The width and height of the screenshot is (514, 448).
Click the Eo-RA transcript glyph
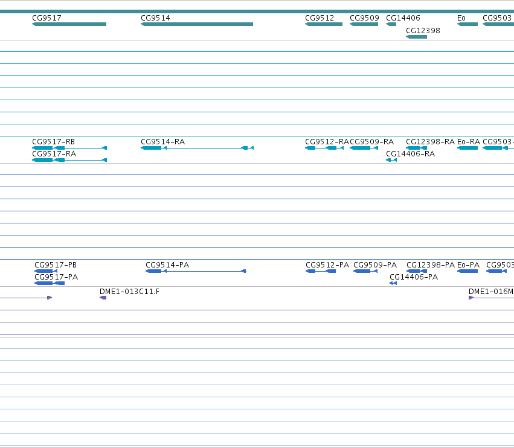point(467,148)
